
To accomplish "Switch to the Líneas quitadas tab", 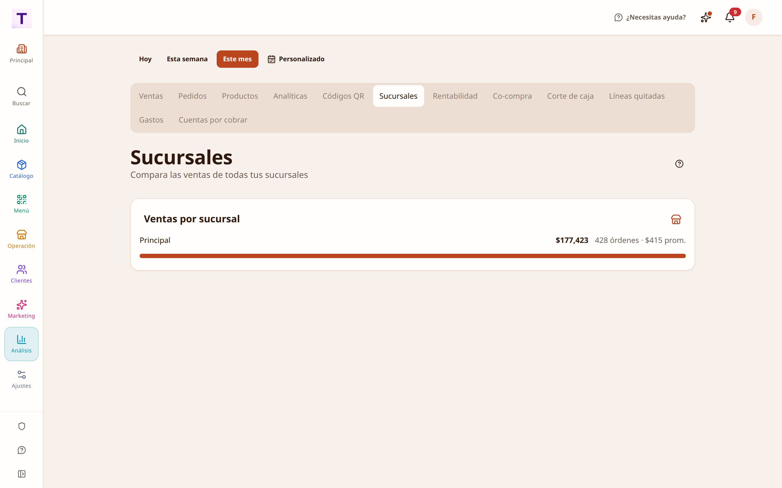I will 636,96.
